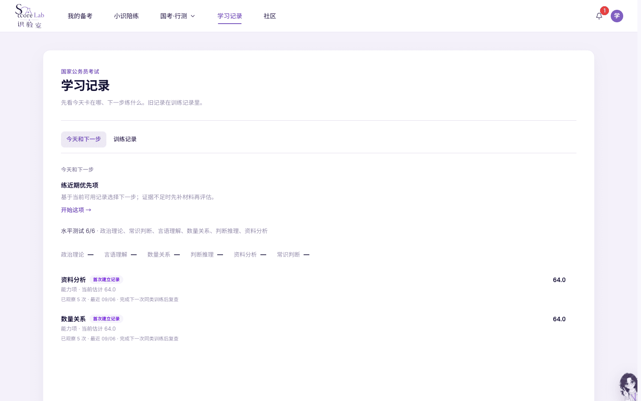Open the ScoreLab 识验室 logo home
This screenshot has width=641, height=401.
coord(30,16)
